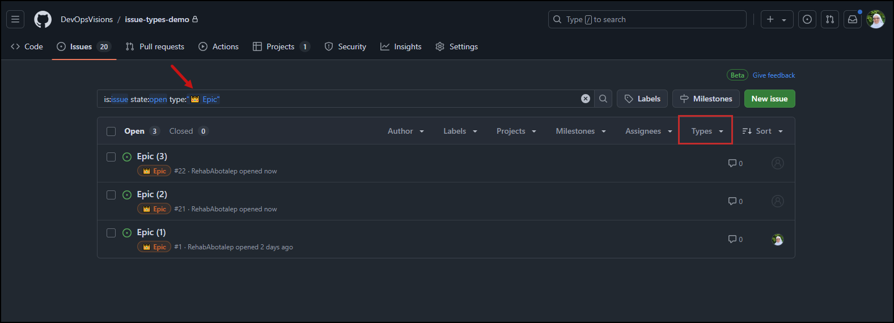Open the Epic (2) issue title
The image size is (894, 323).
click(152, 194)
